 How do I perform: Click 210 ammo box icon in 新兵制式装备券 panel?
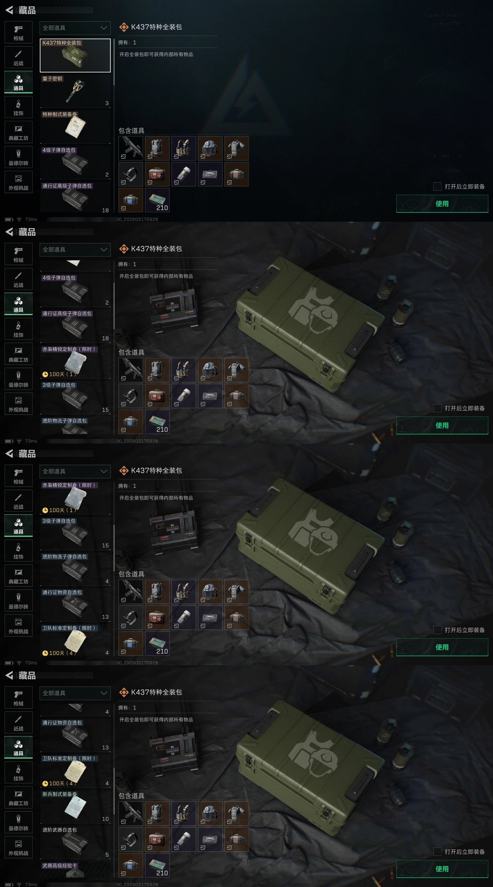pyautogui.click(x=157, y=865)
